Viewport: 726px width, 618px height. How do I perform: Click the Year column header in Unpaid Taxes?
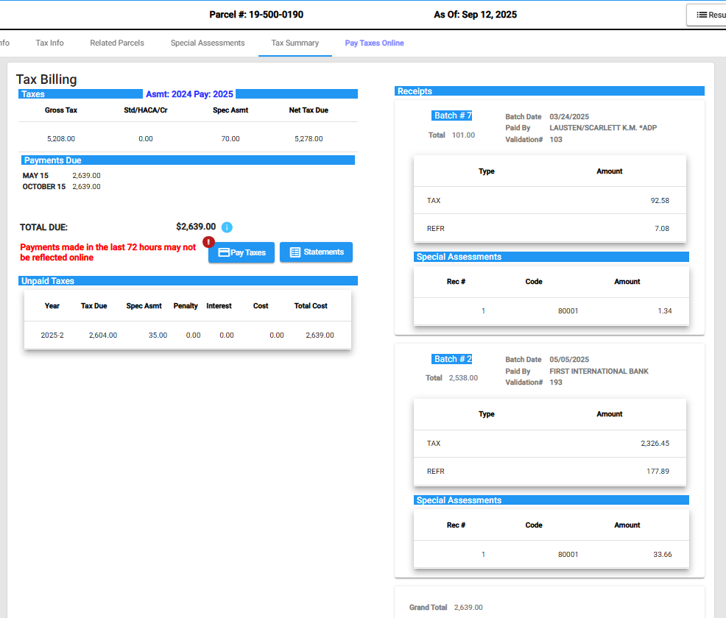(52, 306)
